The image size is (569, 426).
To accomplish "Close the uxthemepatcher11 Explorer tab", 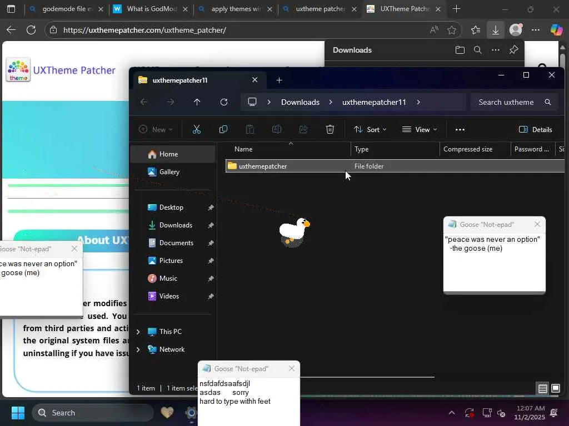I will [x=254, y=80].
